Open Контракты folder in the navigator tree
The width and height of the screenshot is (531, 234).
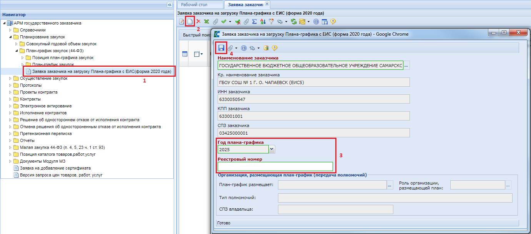tap(30, 99)
